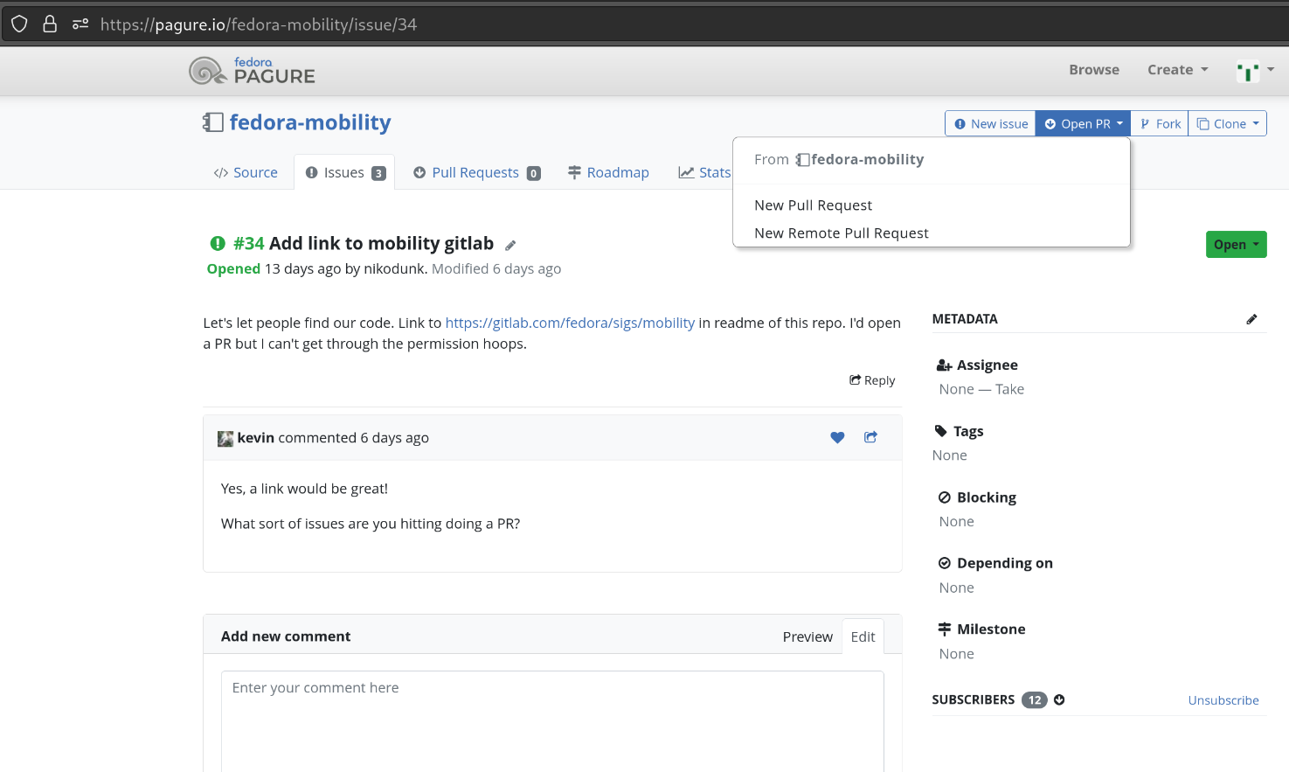Select the Issues tab

pyautogui.click(x=344, y=172)
